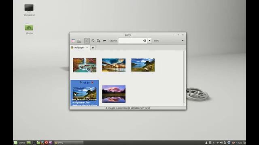
Task: Open the Computer desktop icon
Action: [x=29, y=10]
